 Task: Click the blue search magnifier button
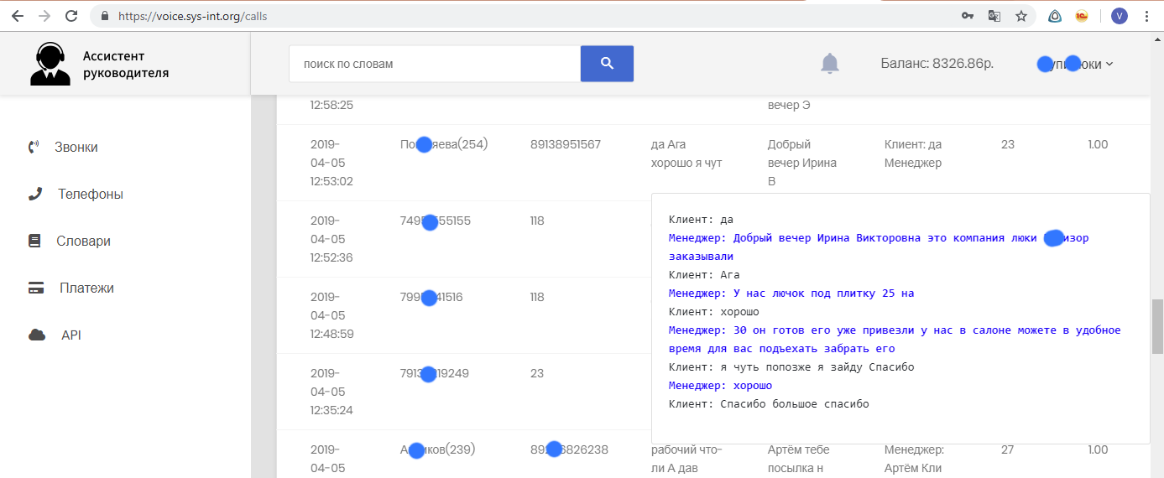coord(607,64)
